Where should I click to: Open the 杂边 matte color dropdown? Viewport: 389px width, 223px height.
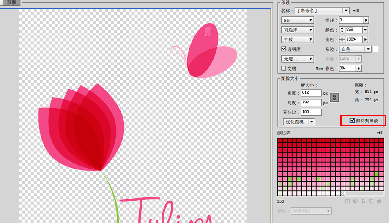click(x=356, y=49)
